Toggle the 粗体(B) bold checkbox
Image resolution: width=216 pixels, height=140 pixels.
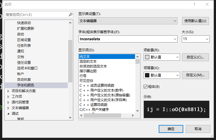click(145, 86)
